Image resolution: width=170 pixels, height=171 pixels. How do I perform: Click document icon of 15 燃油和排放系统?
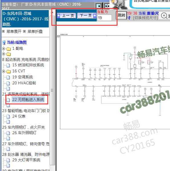coord(8,65)
